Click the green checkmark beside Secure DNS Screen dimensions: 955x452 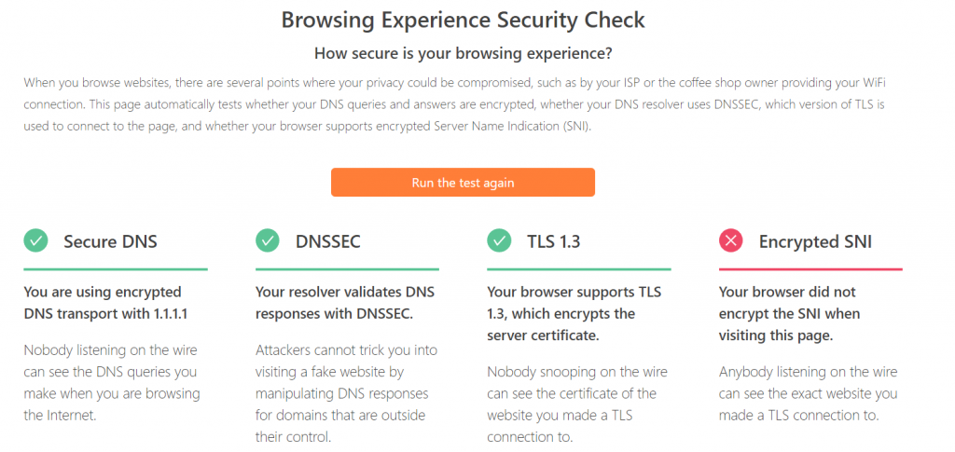[35, 241]
